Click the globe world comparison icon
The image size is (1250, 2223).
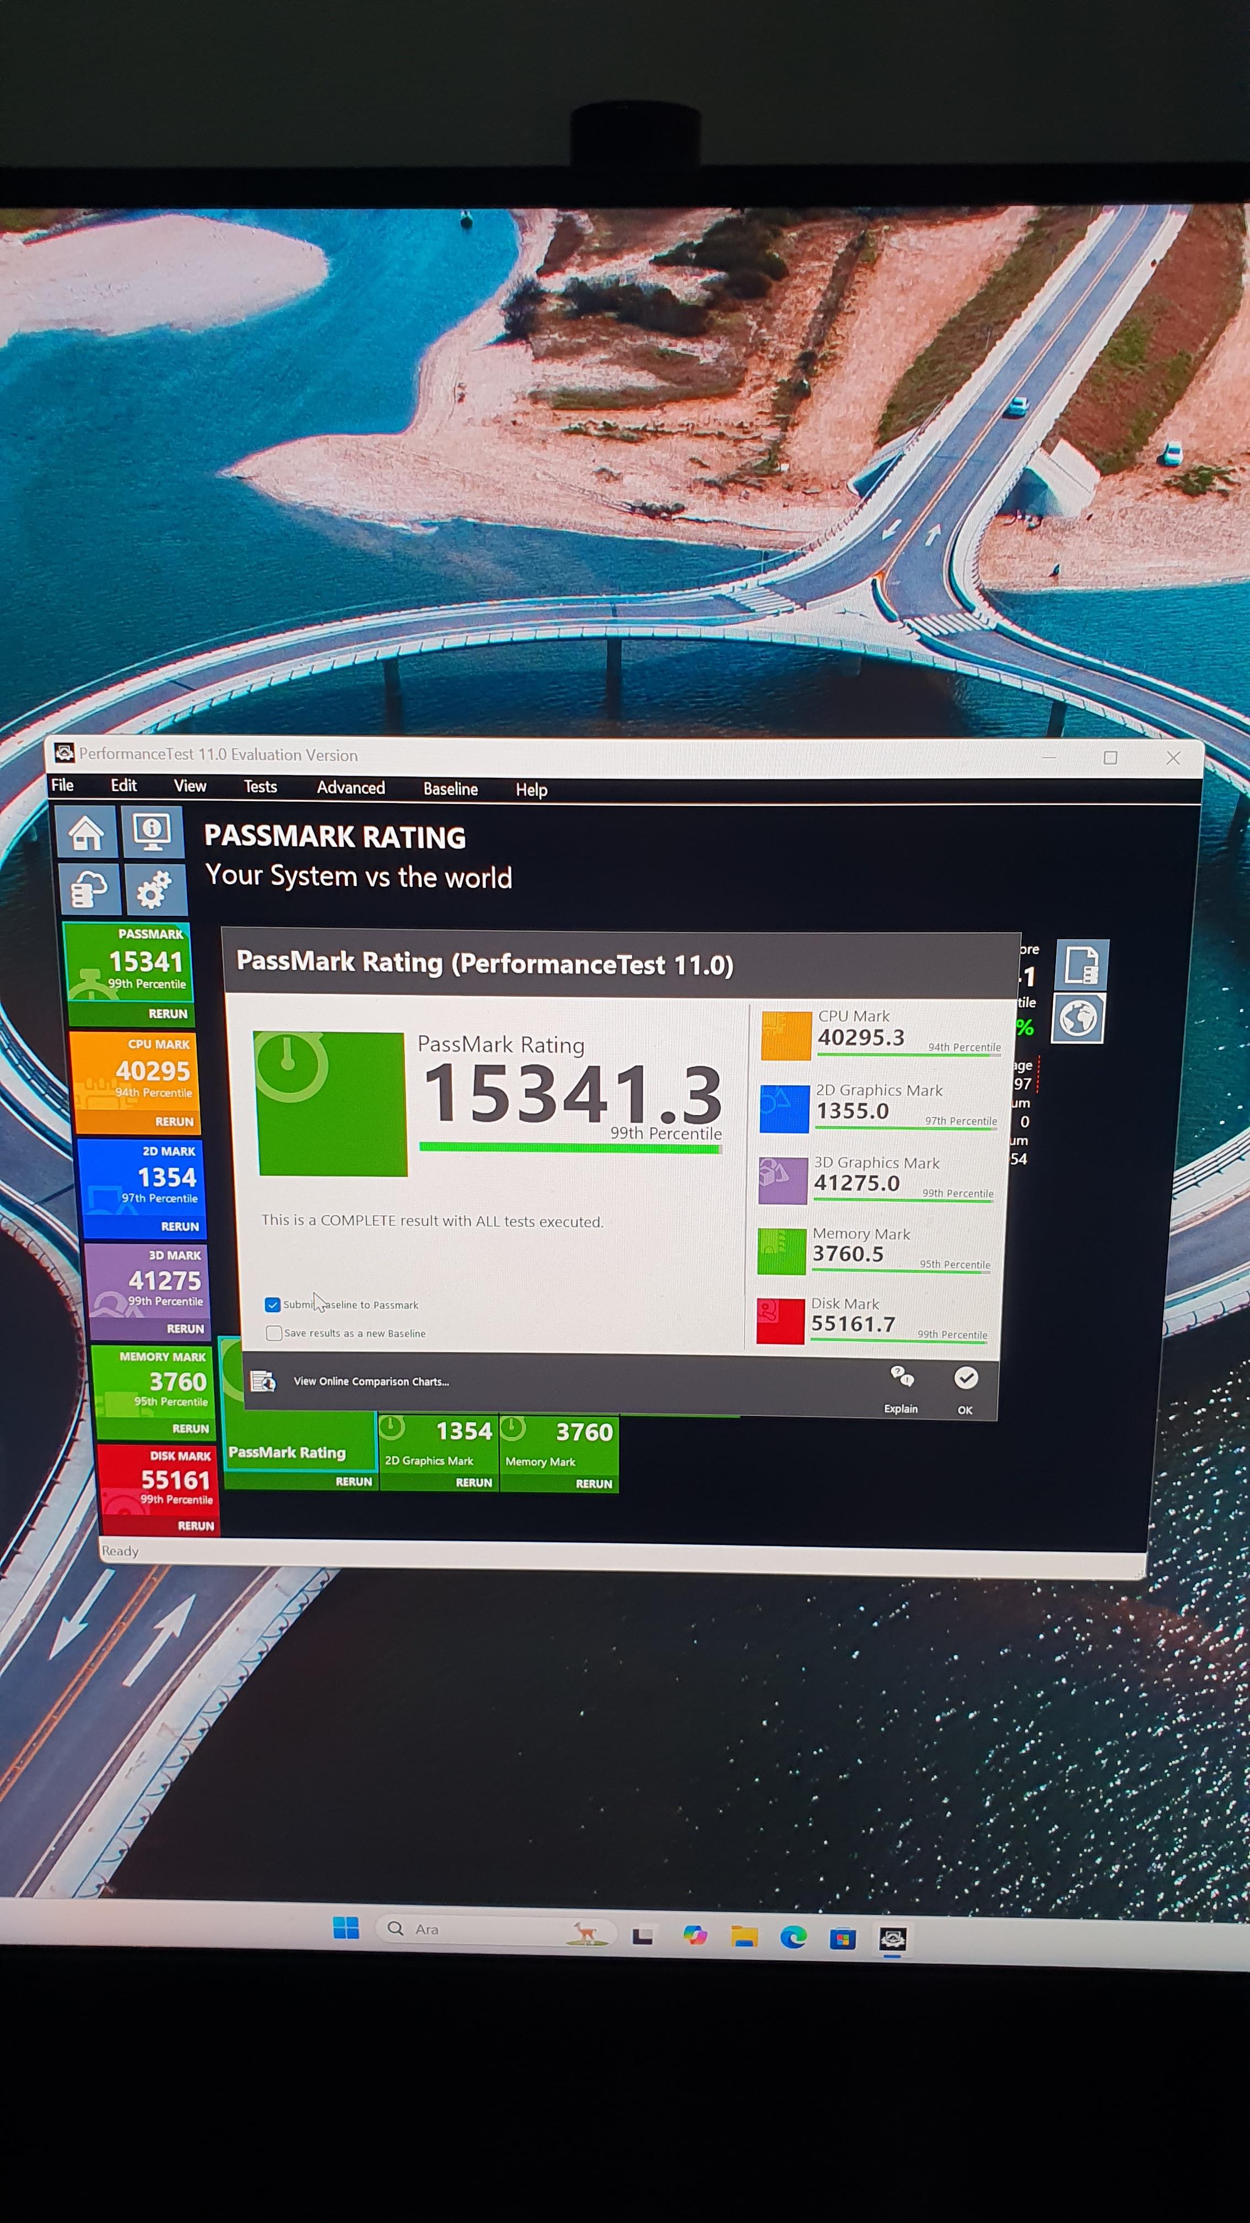point(1079,1018)
